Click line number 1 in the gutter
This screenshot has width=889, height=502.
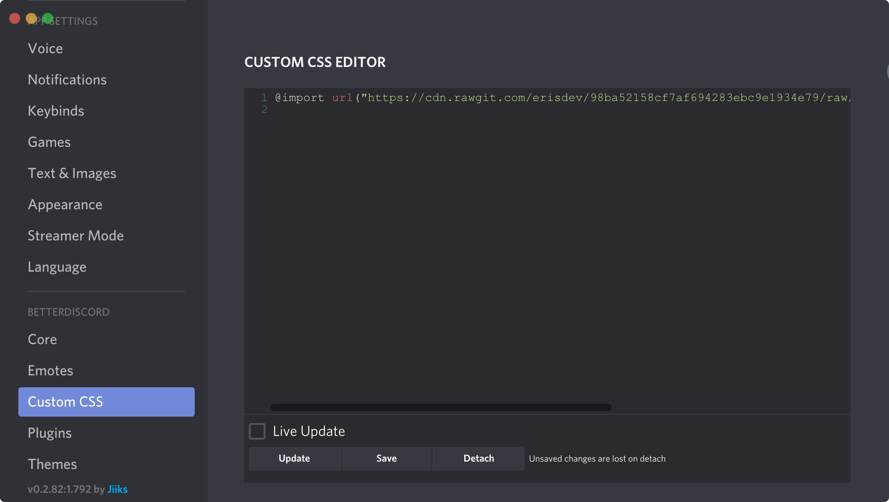[x=264, y=98]
